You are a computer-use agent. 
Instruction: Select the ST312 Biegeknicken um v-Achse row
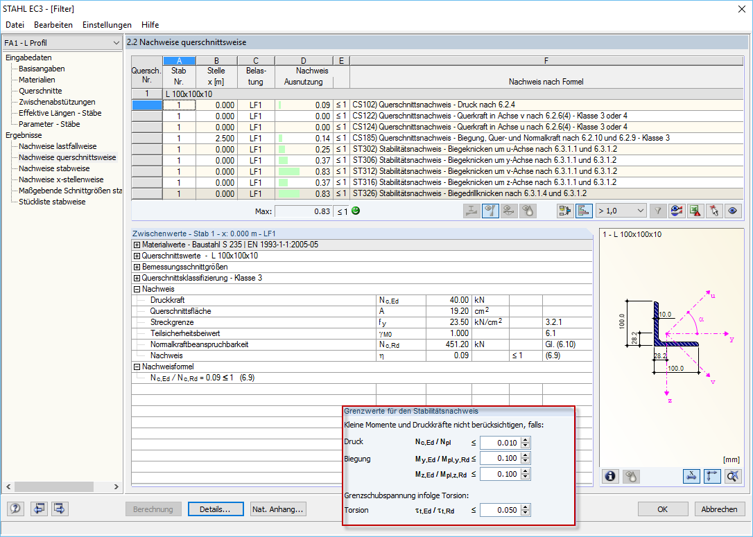(x=438, y=171)
